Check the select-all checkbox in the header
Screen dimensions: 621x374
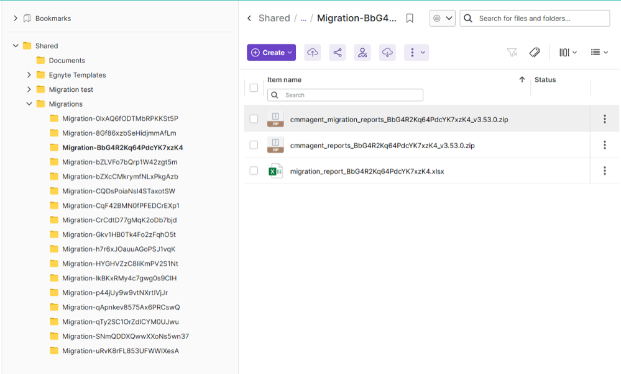point(254,87)
